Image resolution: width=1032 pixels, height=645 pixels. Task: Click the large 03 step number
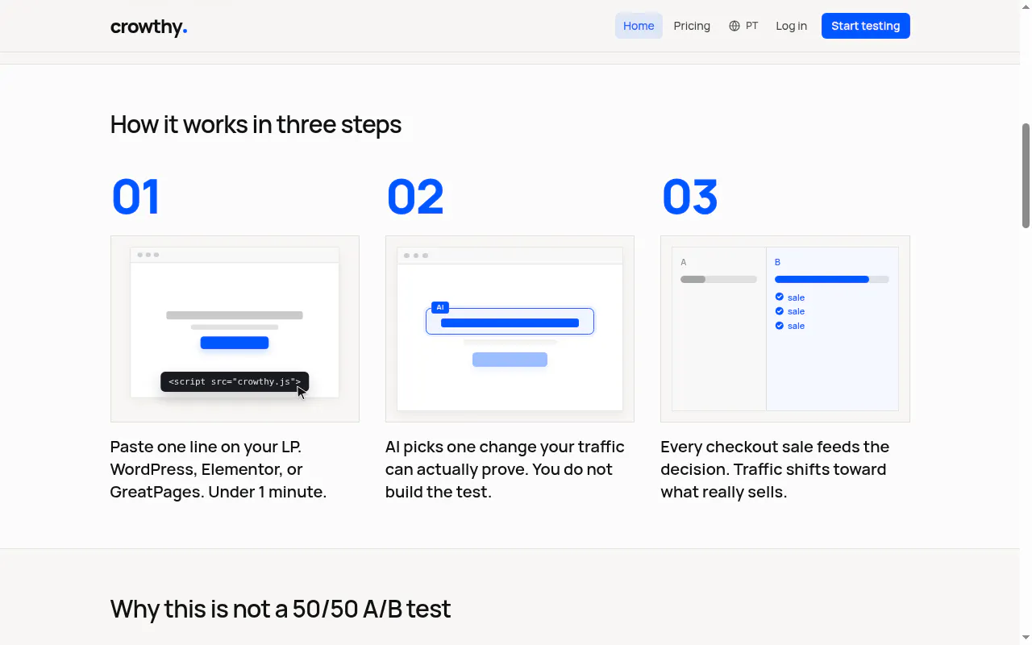[689, 197]
